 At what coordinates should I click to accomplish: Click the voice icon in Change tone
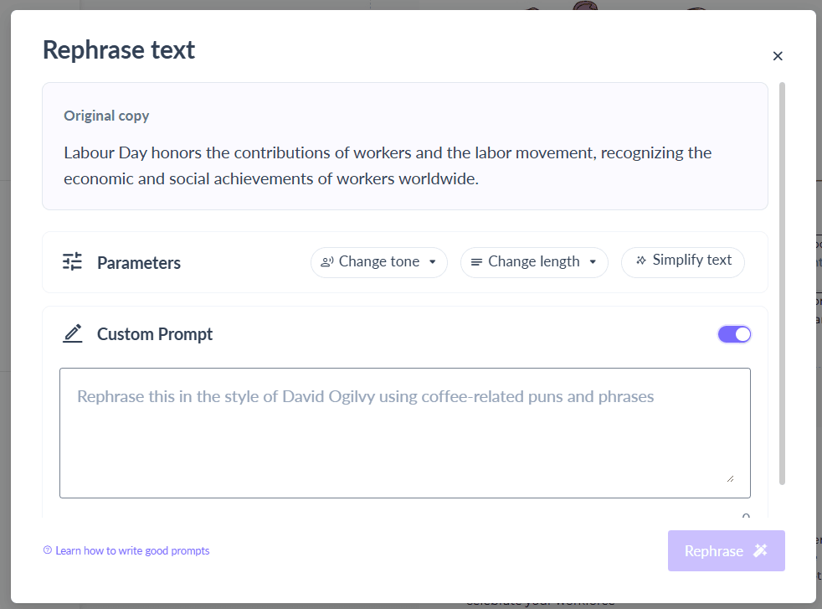pyautogui.click(x=327, y=262)
